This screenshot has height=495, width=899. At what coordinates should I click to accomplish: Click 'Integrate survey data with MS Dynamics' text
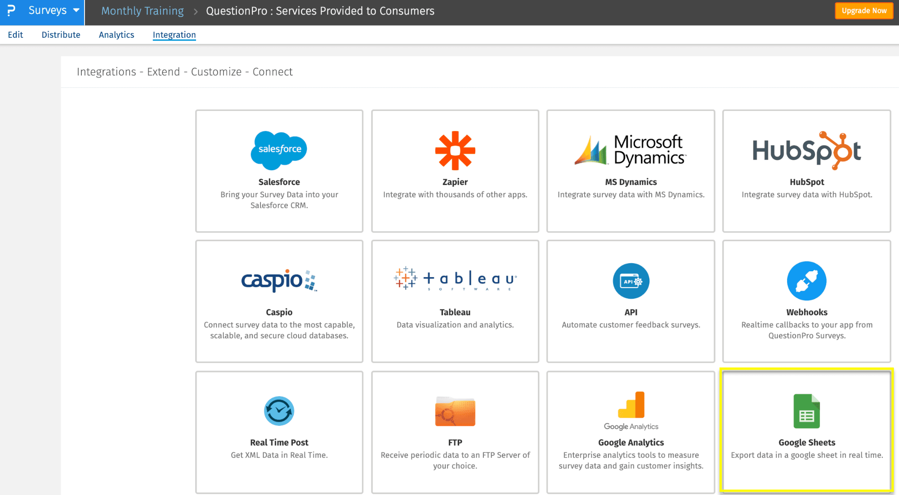click(631, 194)
